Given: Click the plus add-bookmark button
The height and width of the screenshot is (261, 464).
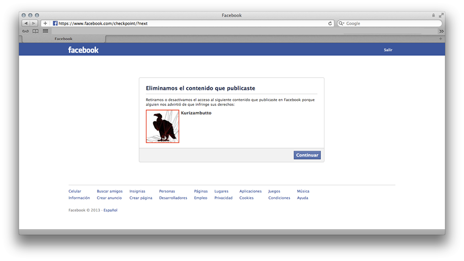Looking at the screenshot, I should coord(45,23).
